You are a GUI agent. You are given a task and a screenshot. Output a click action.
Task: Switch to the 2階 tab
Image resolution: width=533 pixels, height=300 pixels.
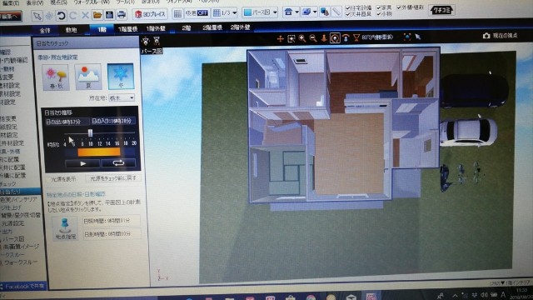[x=186, y=28]
